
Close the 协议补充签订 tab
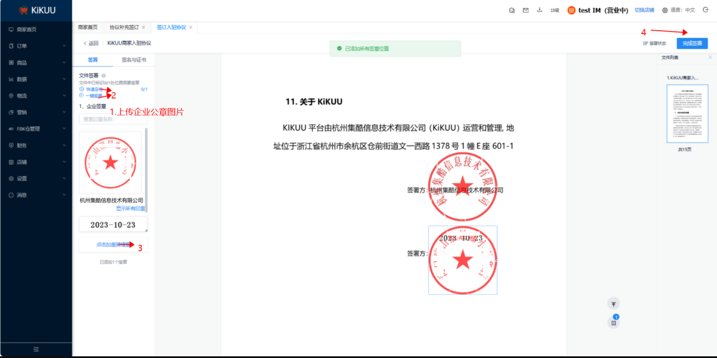click(143, 27)
